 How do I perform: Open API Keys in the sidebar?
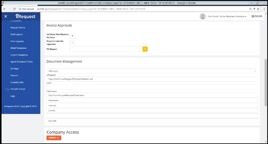15,68
